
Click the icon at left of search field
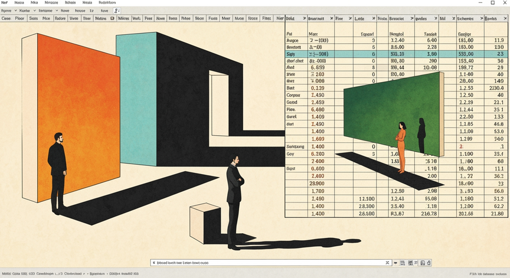click(154, 263)
